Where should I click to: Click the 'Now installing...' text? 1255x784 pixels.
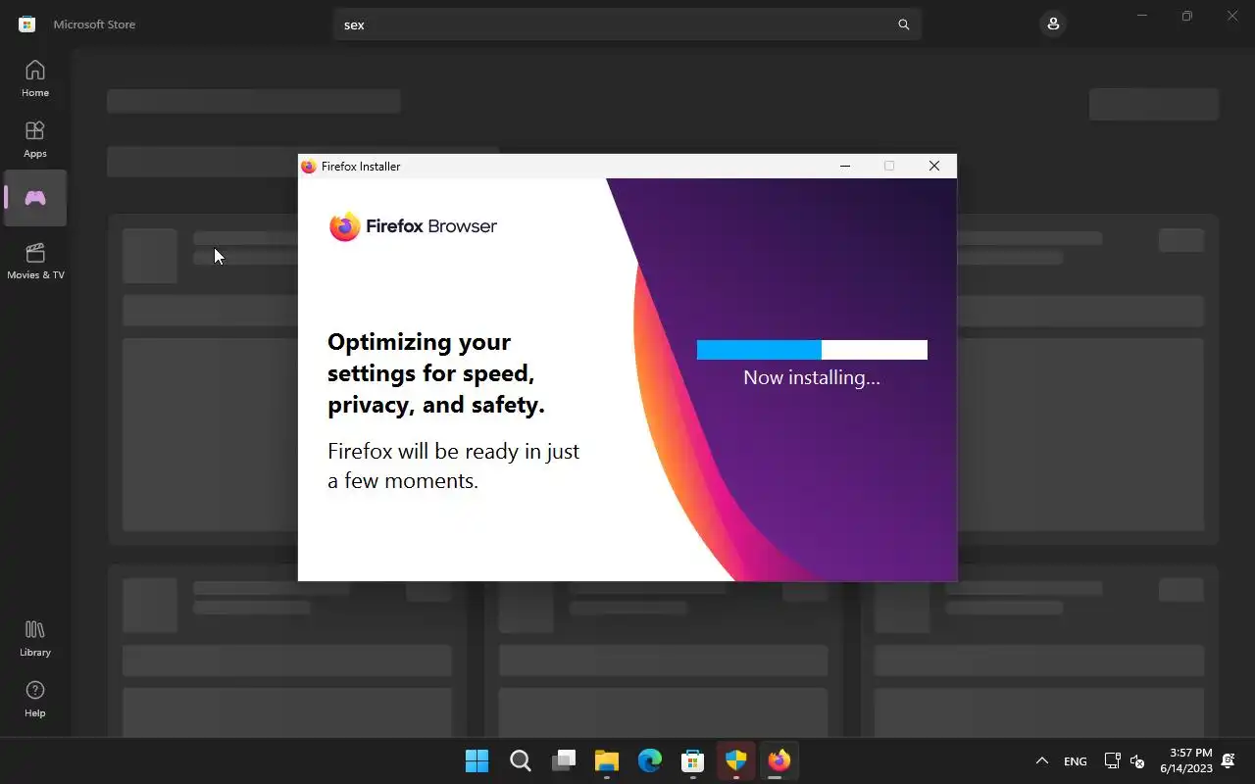click(x=812, y=377)
